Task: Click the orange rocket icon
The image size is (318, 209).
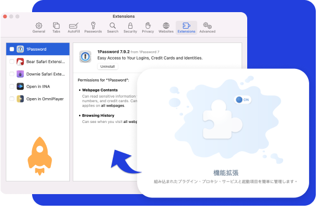Action: tap(40, 156)
